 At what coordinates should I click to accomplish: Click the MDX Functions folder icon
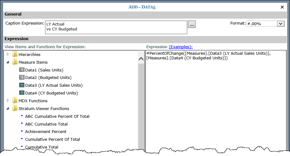point(15,101)
